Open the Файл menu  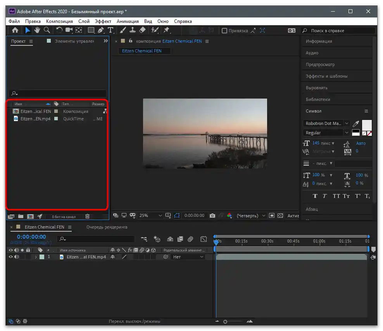click(x=14, y=21)
